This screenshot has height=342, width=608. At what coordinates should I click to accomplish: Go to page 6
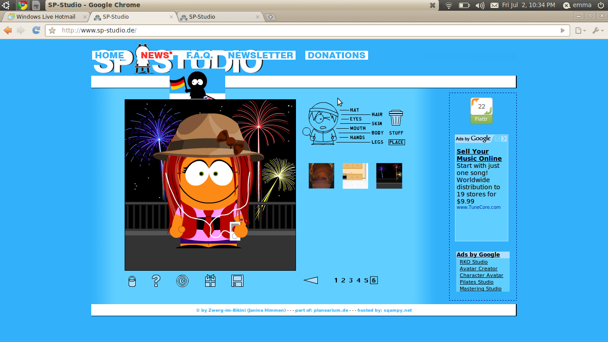pos(374,280)
